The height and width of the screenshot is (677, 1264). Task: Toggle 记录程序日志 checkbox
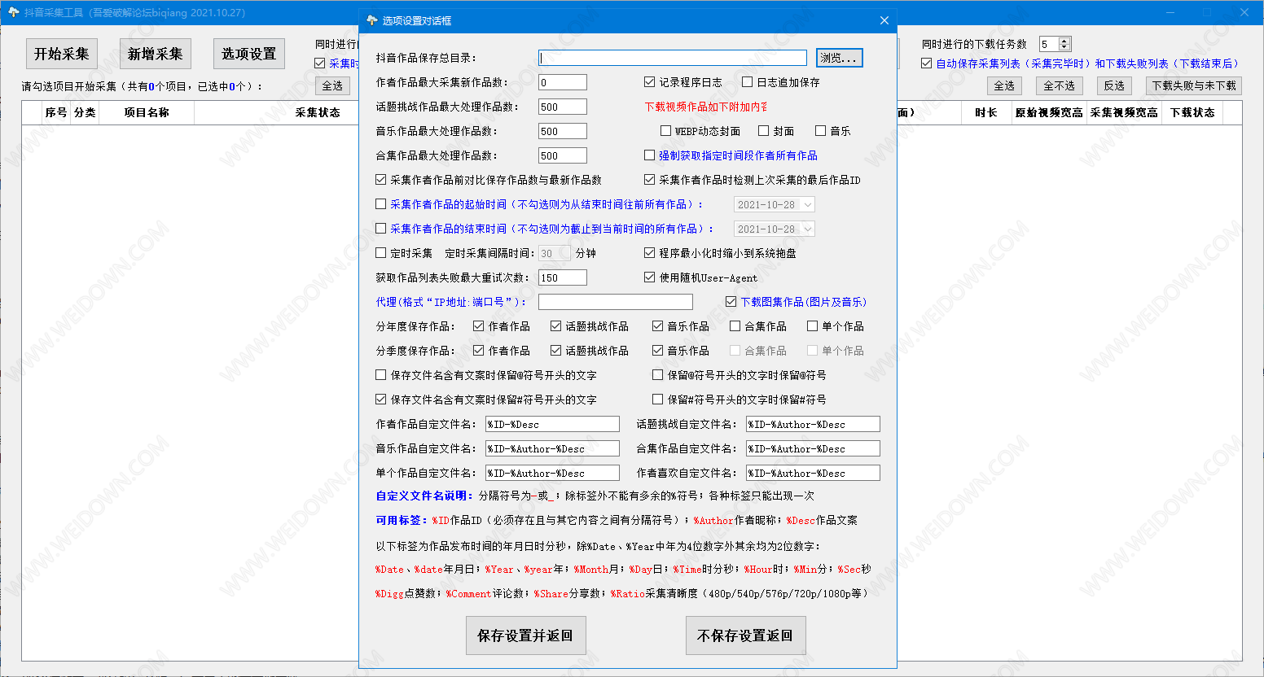tap(650, 82)
